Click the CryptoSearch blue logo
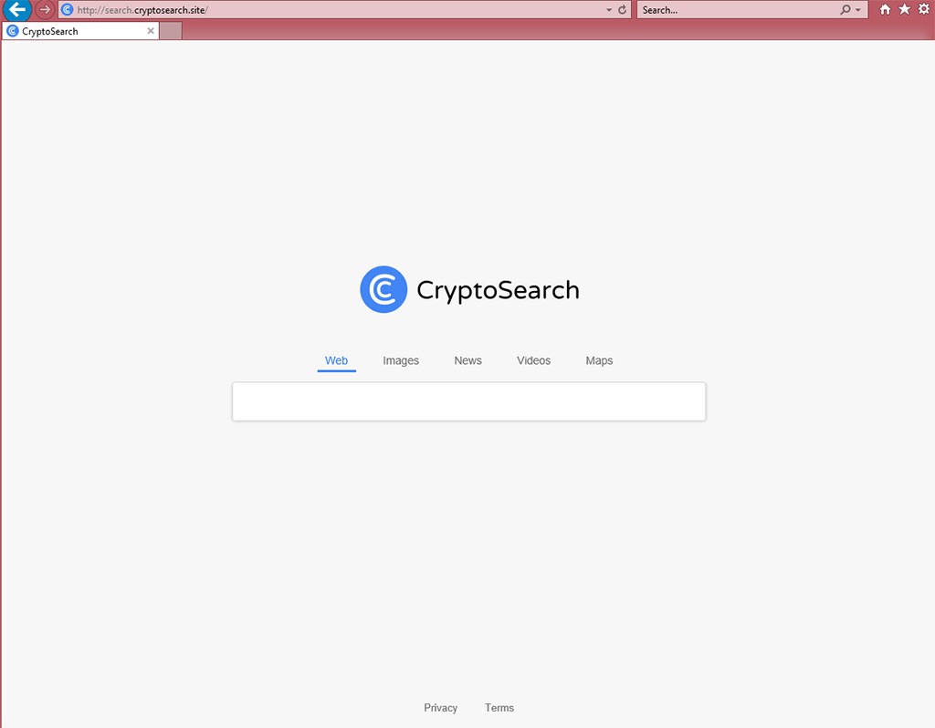 coord(383,289)
